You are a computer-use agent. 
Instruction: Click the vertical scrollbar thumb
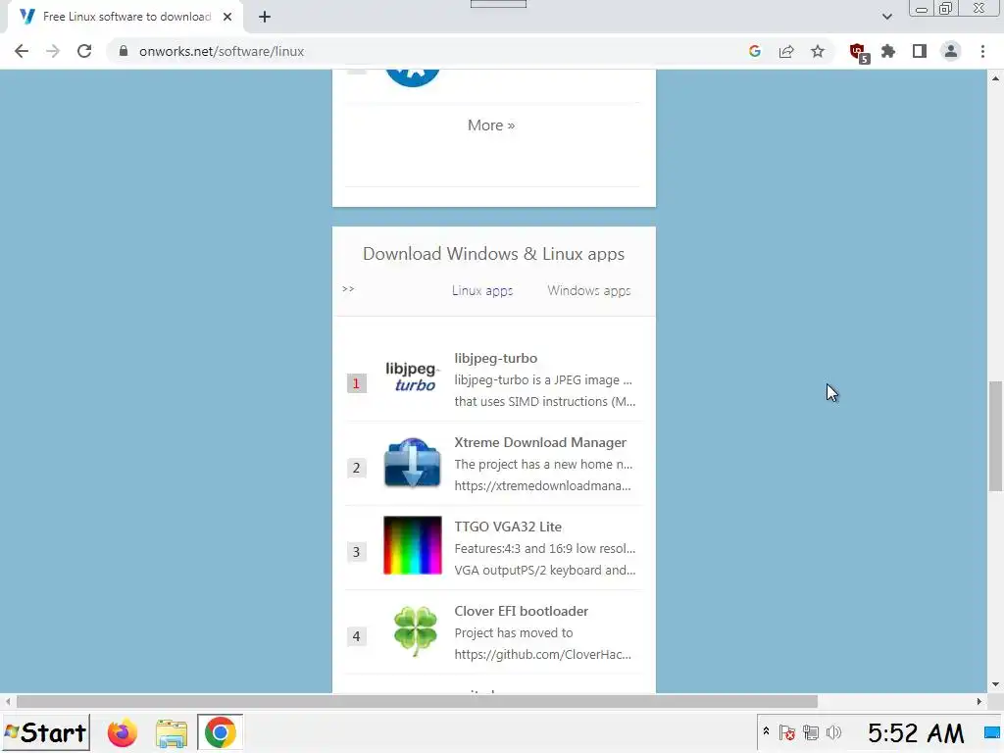point(995,436)
